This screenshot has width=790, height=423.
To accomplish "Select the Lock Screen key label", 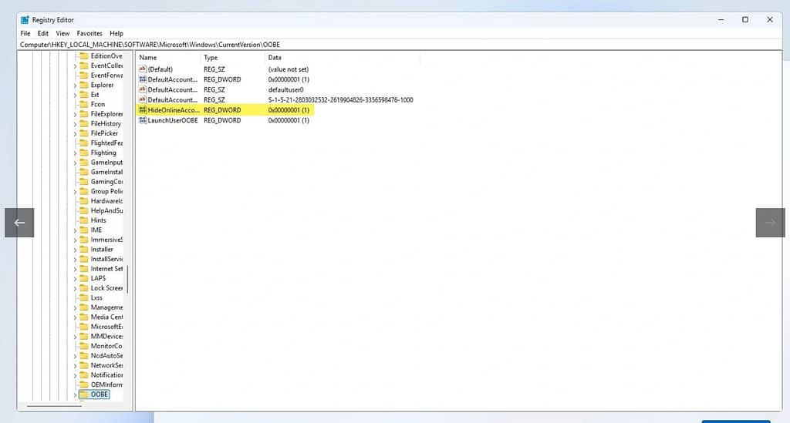I will coord(106,288).
